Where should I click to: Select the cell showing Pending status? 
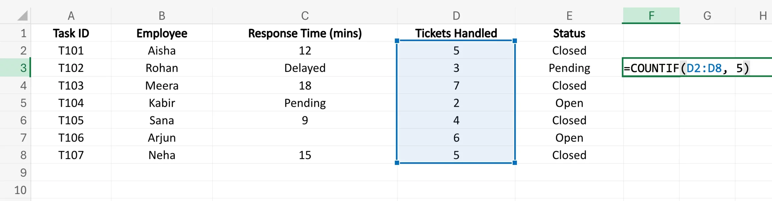pos(569,68)
